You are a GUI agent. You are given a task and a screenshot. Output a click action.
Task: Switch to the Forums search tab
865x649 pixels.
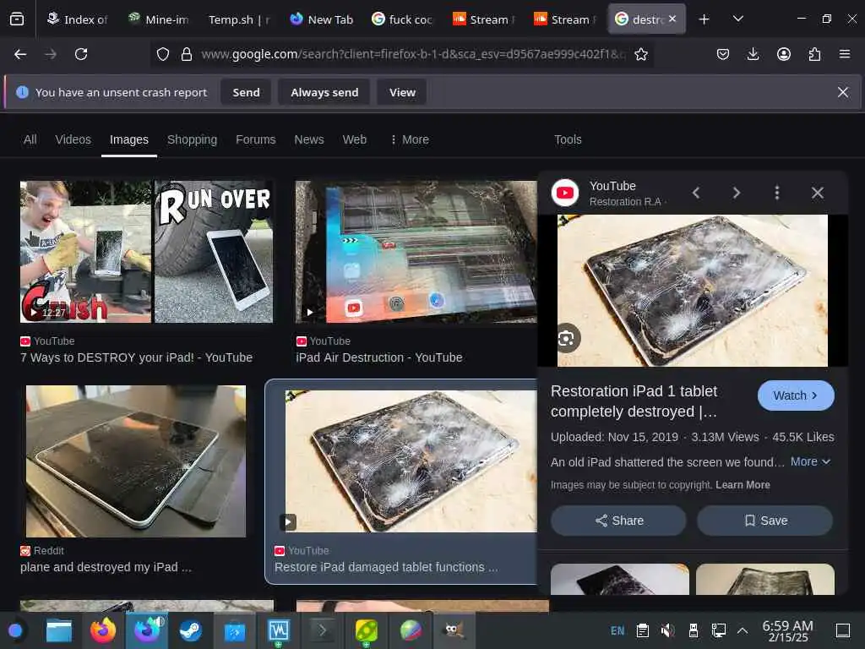point(255,139)
